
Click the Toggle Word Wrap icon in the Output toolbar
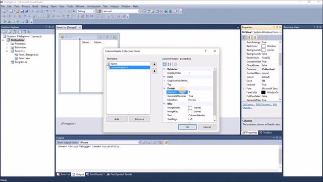[166, 143]
